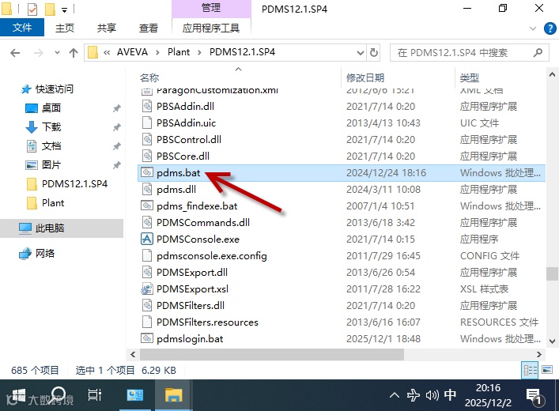Image resolution: width=559 pixels, height=411 pixels.
Task: Select the PDMSFilters.dll file
Action: 191,306
